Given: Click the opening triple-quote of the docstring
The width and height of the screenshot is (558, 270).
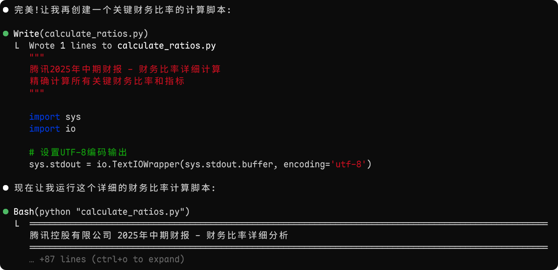Looking at the screenshot, I should pyautogui.click(x=37, y=57).
